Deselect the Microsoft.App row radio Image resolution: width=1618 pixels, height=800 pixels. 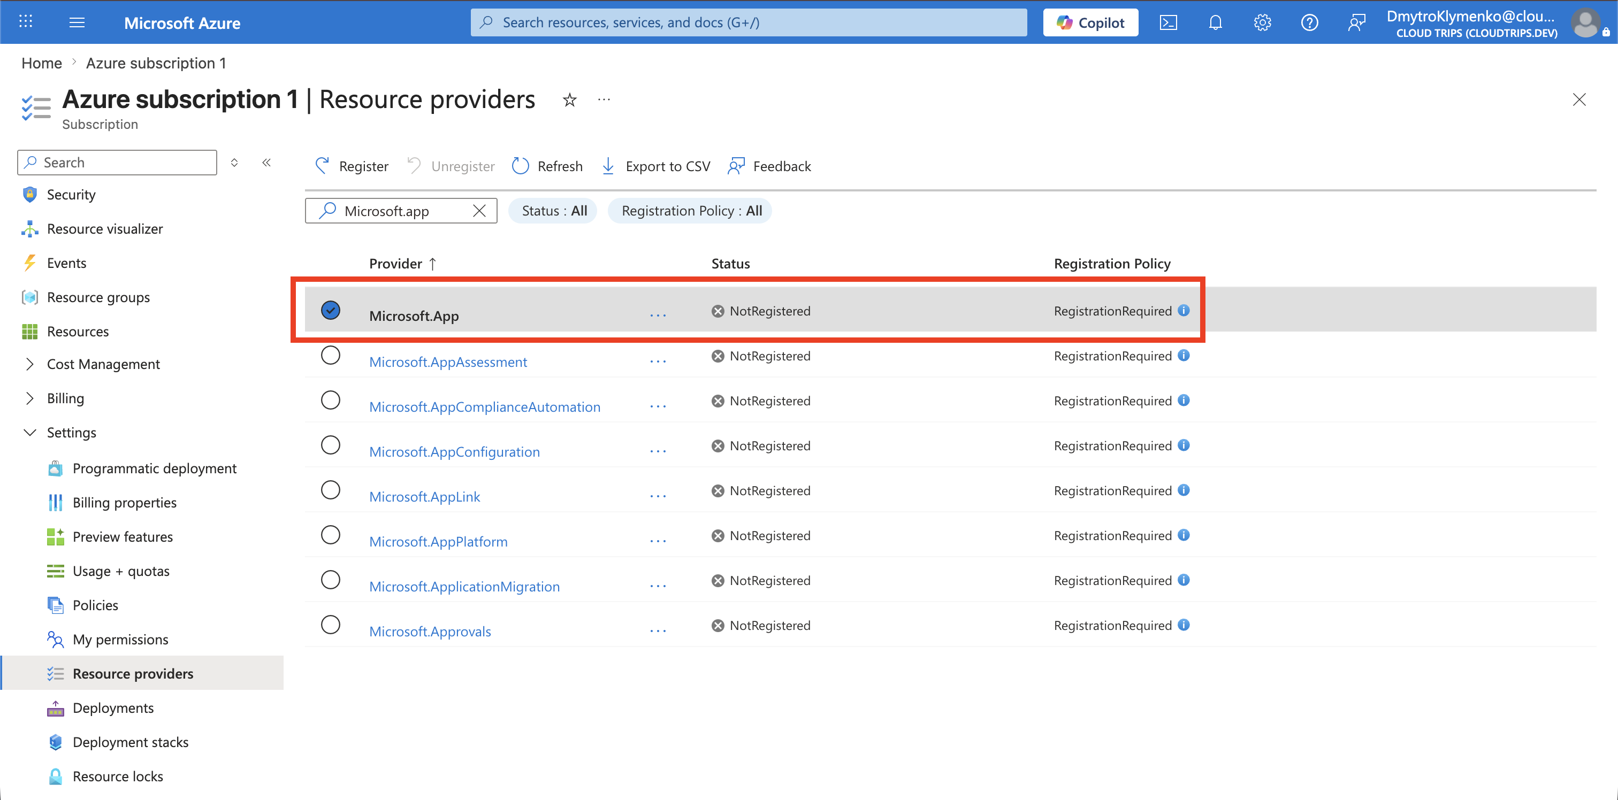330,310
